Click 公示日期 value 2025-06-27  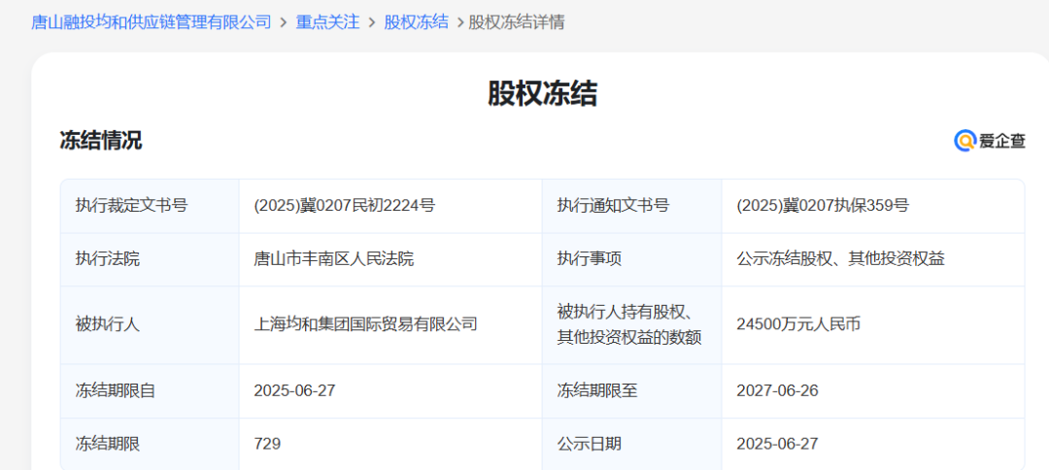pos(777,443)
